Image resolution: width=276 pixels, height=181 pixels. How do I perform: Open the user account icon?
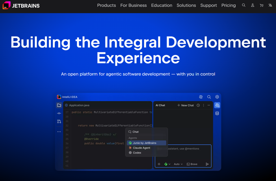point(253,5)
